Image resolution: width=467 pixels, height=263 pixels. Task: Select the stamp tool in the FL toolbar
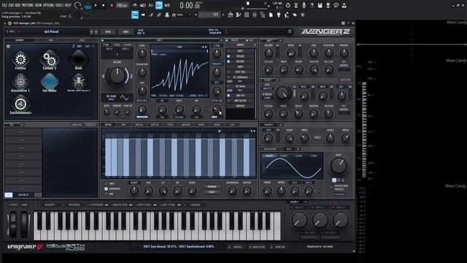167,15
